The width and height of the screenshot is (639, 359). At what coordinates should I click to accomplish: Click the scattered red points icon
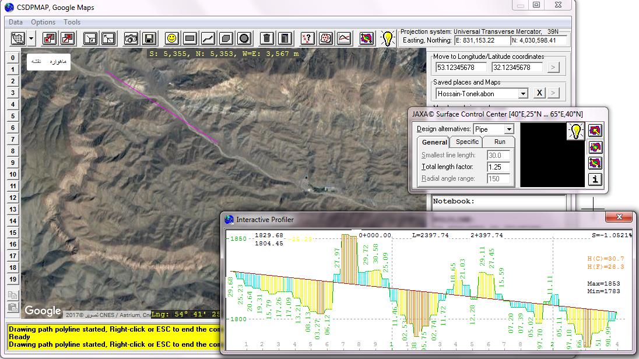click(325, 38)
